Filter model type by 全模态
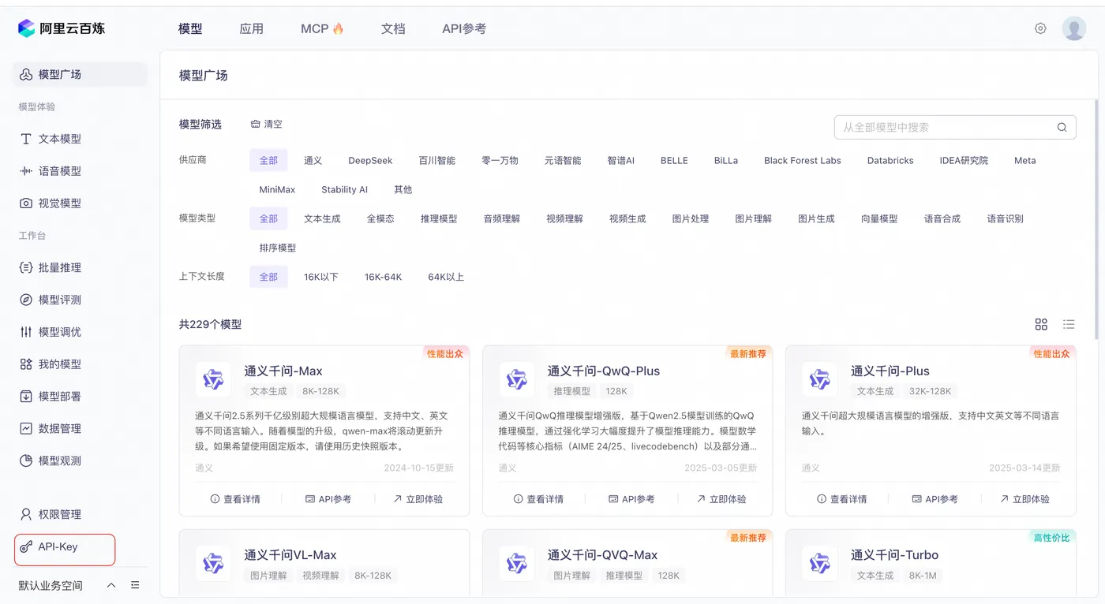Image resolution: width=1105 pixels, height=604 pixels. (380, 218)
